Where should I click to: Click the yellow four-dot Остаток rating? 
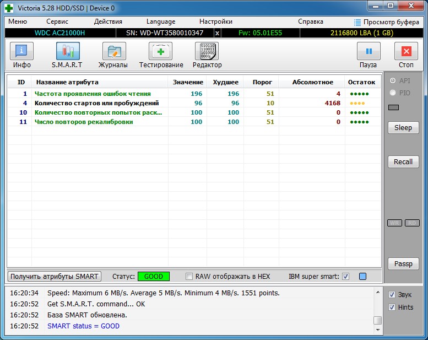point(357,103)
